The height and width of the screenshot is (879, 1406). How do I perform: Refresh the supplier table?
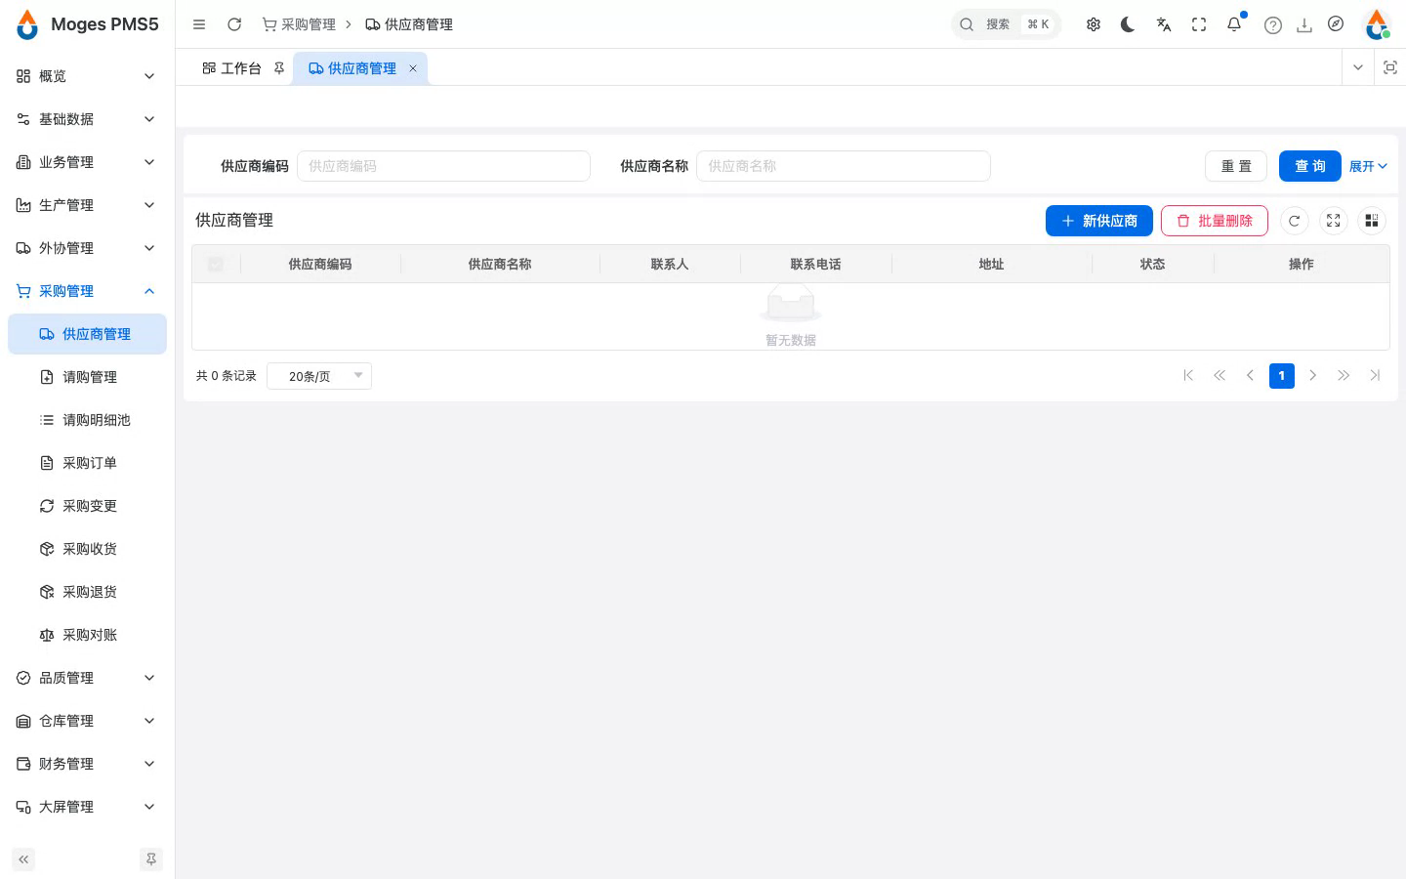click(x=1295, y=221)
